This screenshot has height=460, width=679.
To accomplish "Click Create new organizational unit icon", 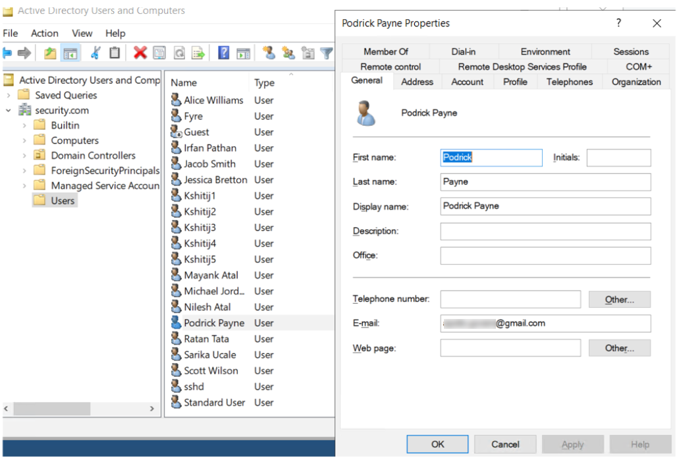I will pos(308,53).
